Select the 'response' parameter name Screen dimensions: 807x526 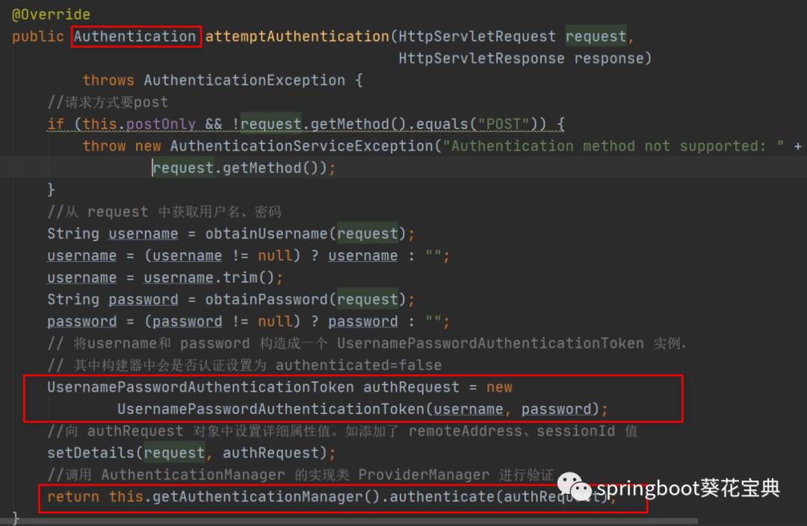609,58
